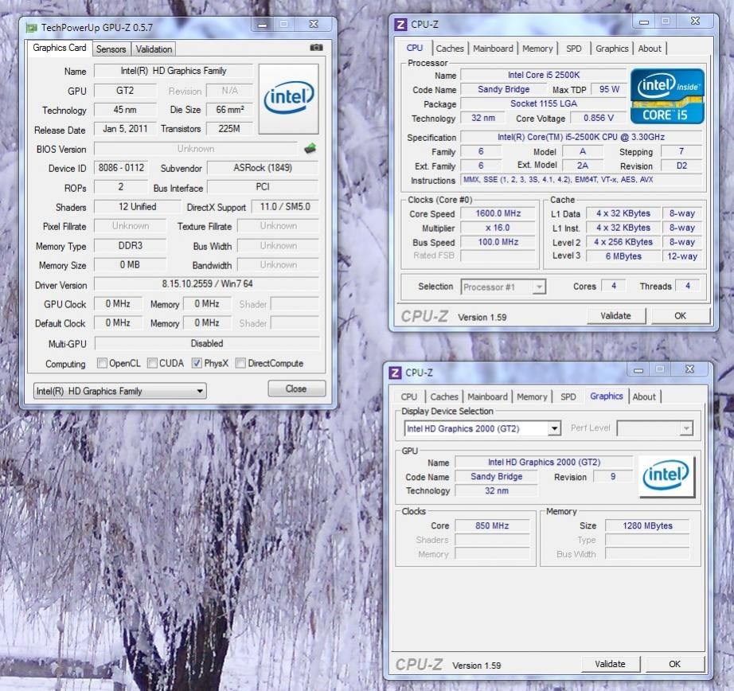This screenshot has width=734, height=691.
Task: Click the BIOS save chip icon in GPU-Z
Action: (310, 149)
